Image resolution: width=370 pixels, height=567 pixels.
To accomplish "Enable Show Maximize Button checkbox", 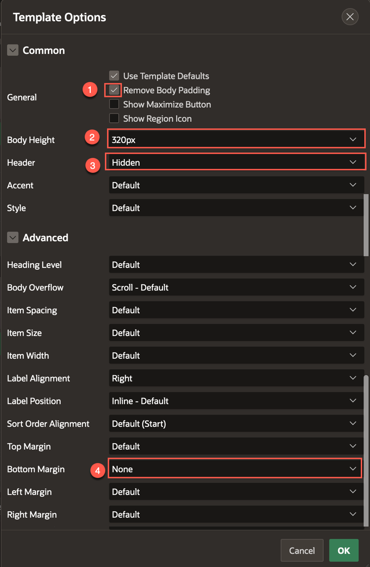I will [x=114, y=105].
